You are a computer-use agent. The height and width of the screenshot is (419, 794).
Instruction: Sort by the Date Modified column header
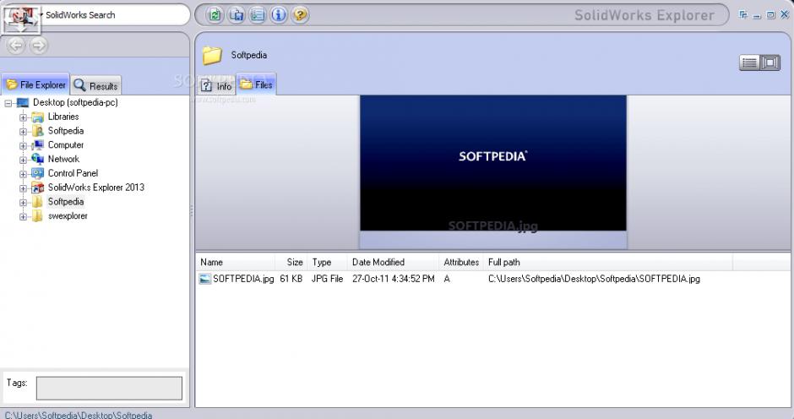pyautogui.click(x=393, y=262)
